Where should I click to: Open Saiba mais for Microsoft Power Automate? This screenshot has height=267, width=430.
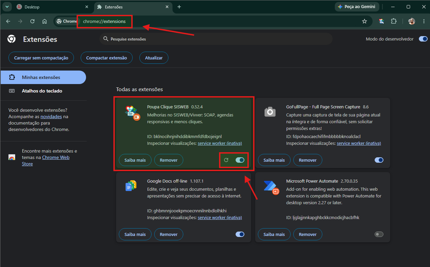(x=274, y=234)
